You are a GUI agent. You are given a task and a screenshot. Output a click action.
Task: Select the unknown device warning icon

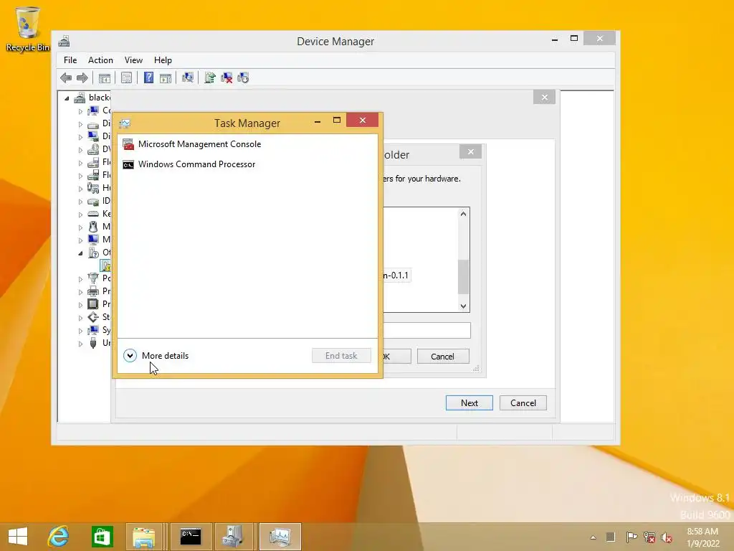(x=106, y=265)
